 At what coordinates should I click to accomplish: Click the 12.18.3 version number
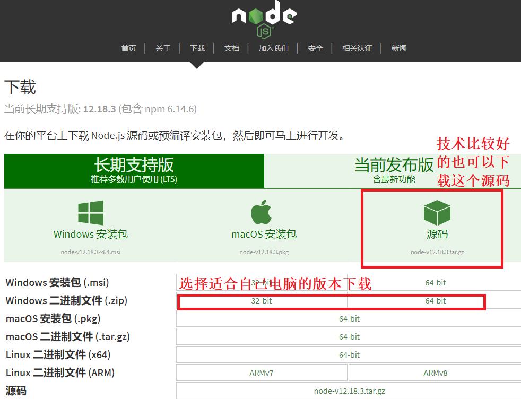click(99, 109)
